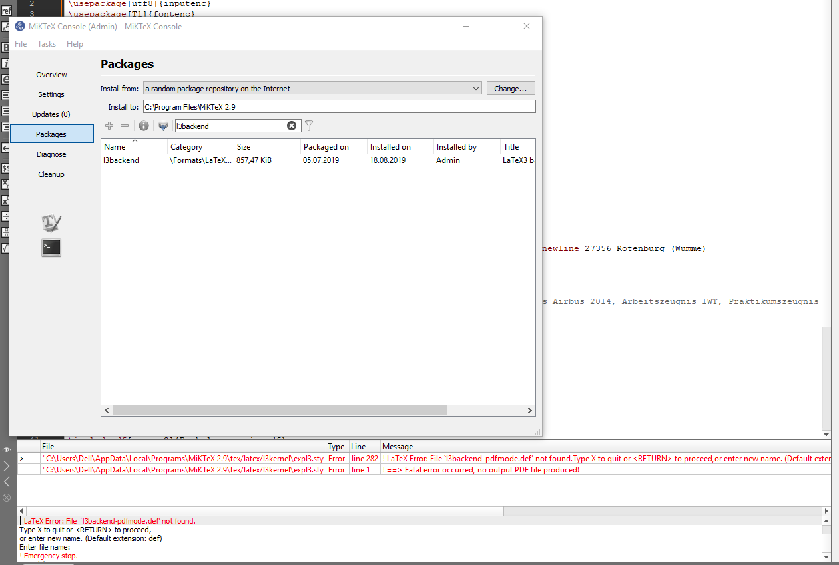Image resolution: width=839 pixels, height=565 pixels.
Task: Click the ref icon in TeXstudio sidebar
Action: click(x=5, y=11)
